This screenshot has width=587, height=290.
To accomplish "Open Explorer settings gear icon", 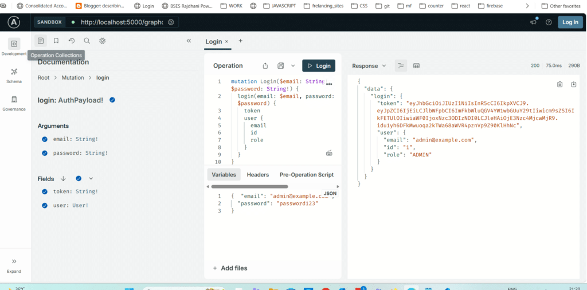I will tap(102, 41).
